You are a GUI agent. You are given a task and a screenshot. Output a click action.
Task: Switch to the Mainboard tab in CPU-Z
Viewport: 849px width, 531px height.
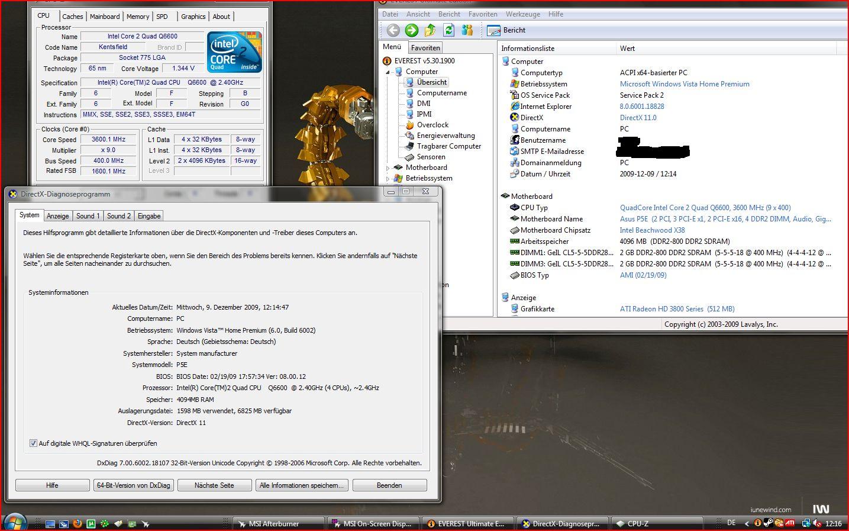105,17
